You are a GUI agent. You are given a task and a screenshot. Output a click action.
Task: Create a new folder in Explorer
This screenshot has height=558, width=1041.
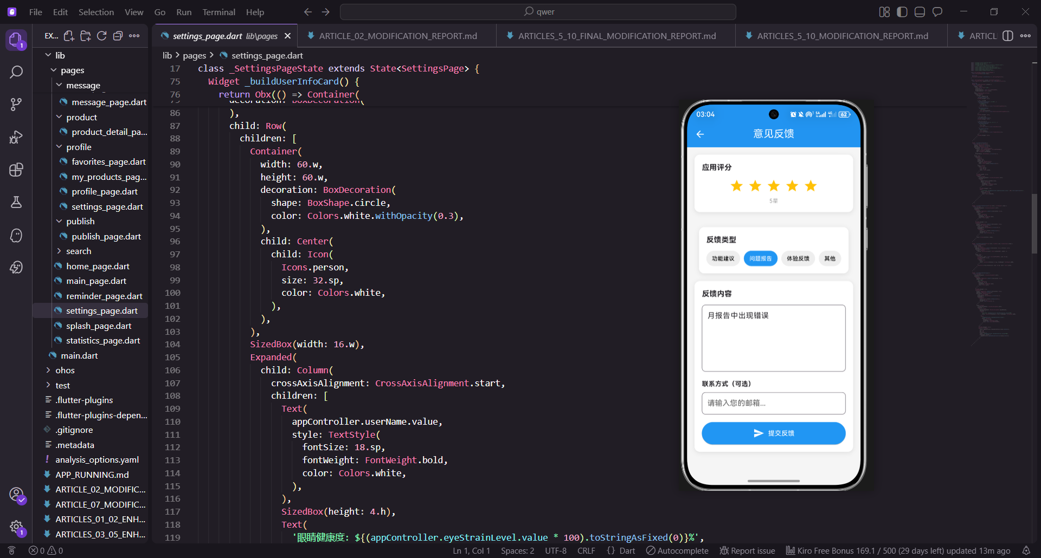tap(85, 36)
